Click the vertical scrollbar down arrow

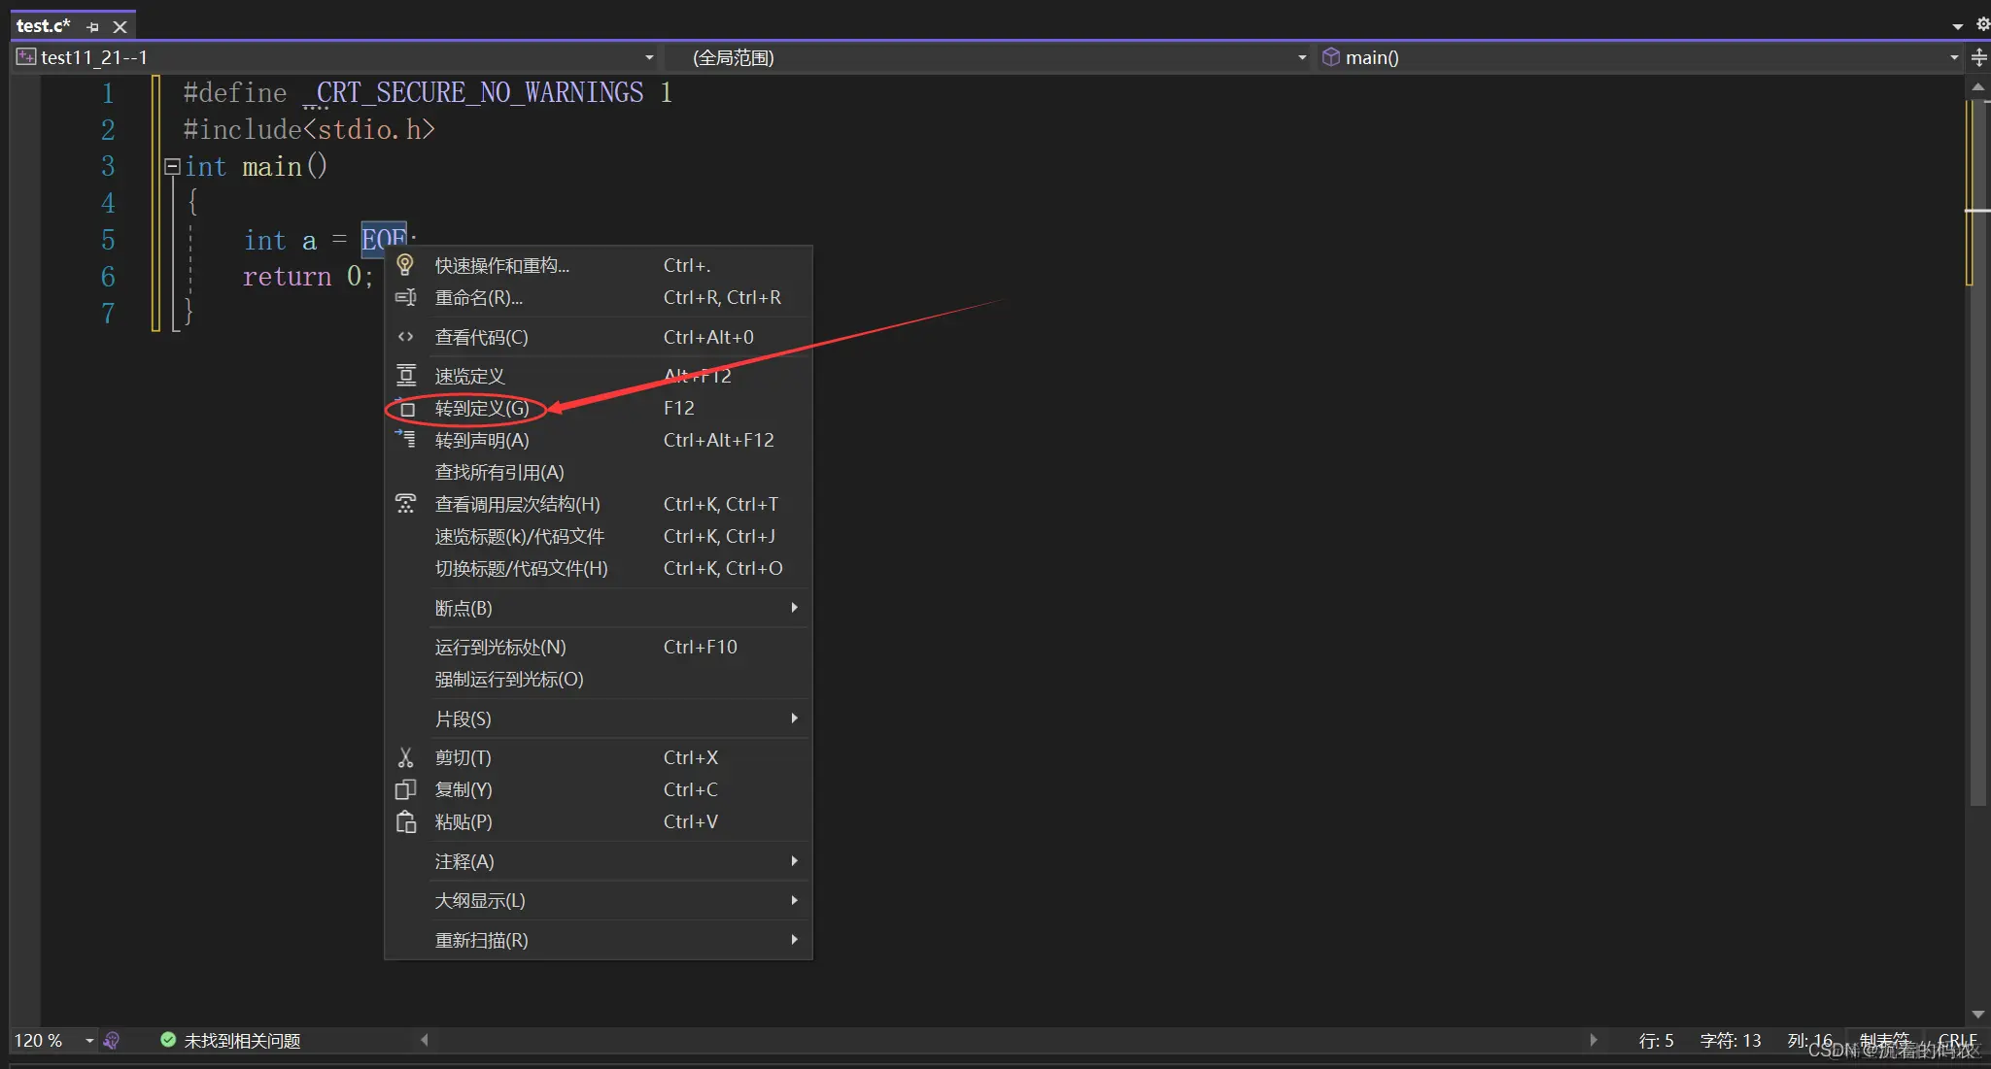click(x=1977, y=1015)
